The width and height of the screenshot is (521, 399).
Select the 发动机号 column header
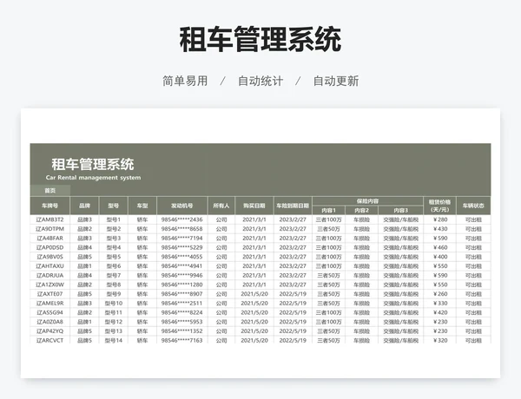(x=182, y=206)
